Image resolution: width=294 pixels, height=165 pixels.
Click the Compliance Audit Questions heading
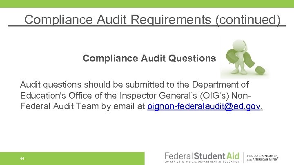pyautogui.click(x=149, y=58)
